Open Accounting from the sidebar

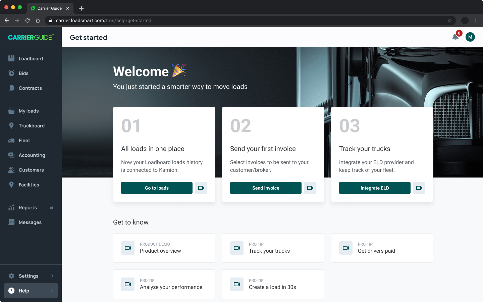tap(31, 155)
